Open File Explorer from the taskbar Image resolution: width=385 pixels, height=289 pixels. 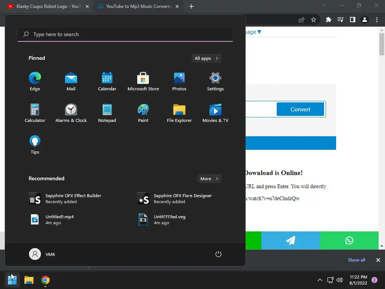pyautogui.click(x=29, y=280)
